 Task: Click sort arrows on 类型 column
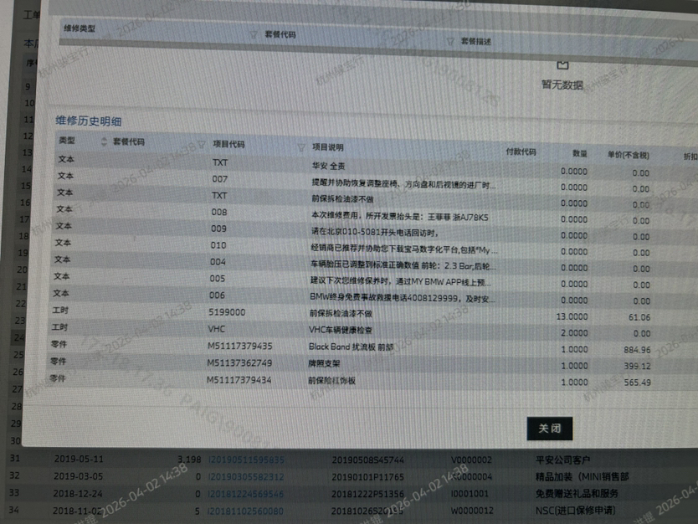[x=104, y=141]
